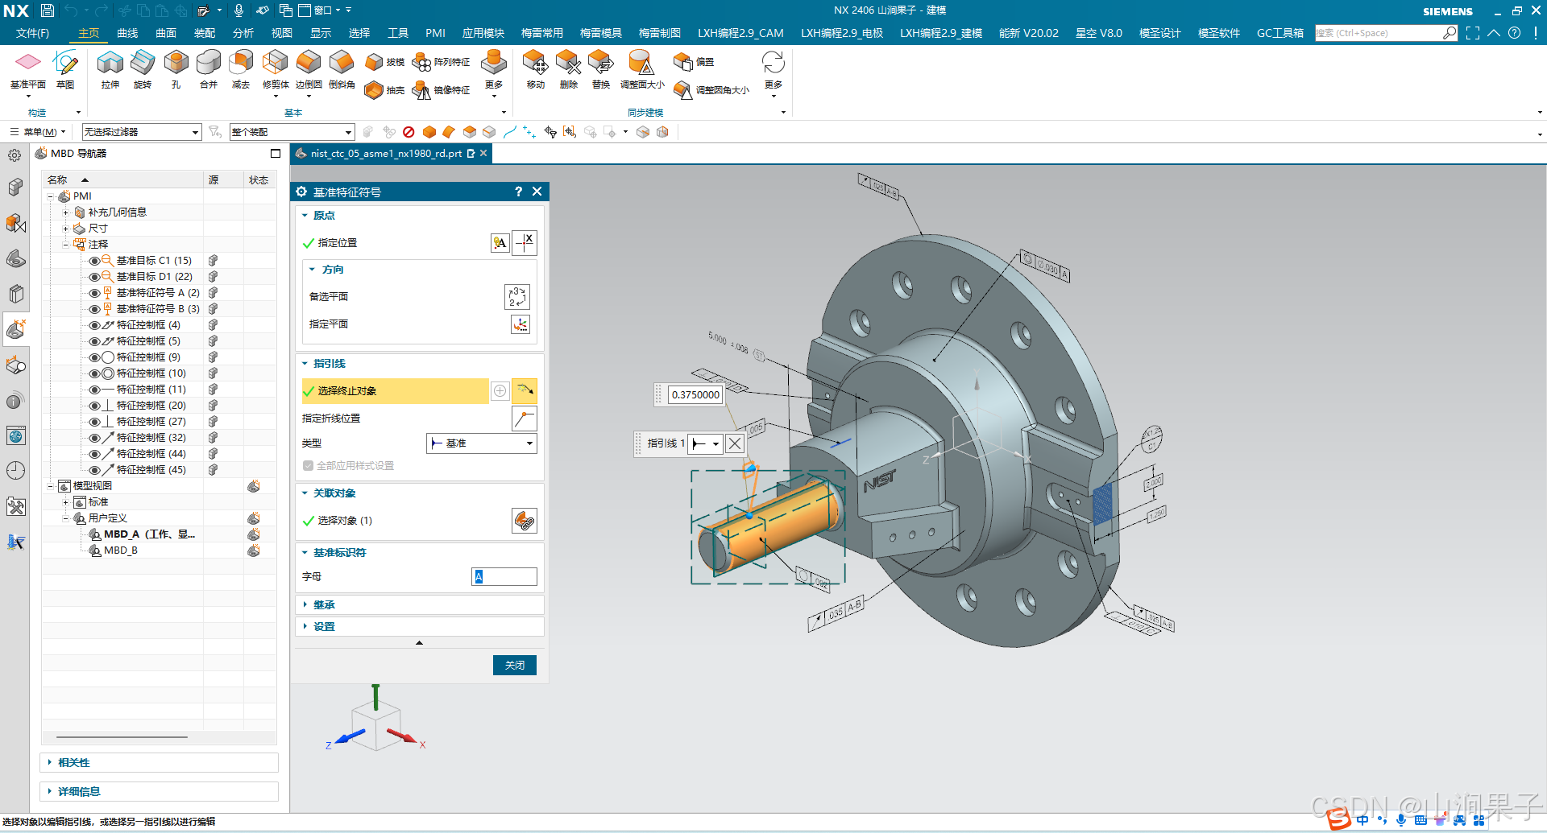Select the 拉伸 (Extrude) tool
This screenshot has height=833, width=1547.
(x=110, y=69)
